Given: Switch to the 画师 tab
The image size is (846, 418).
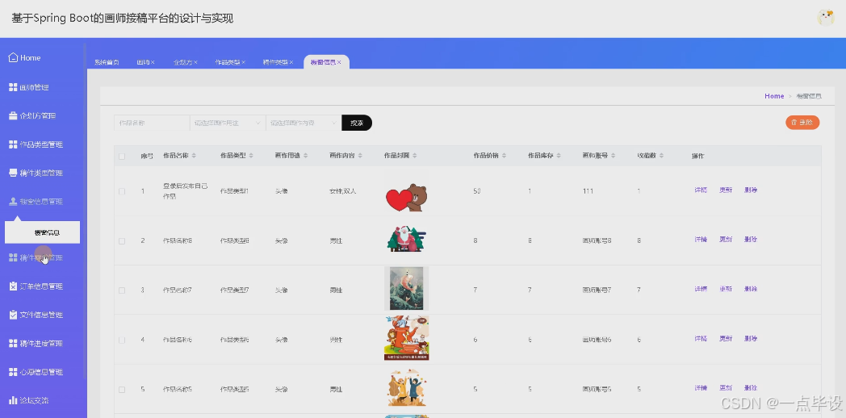Looking at the screenshot, I should coord(143,63).
